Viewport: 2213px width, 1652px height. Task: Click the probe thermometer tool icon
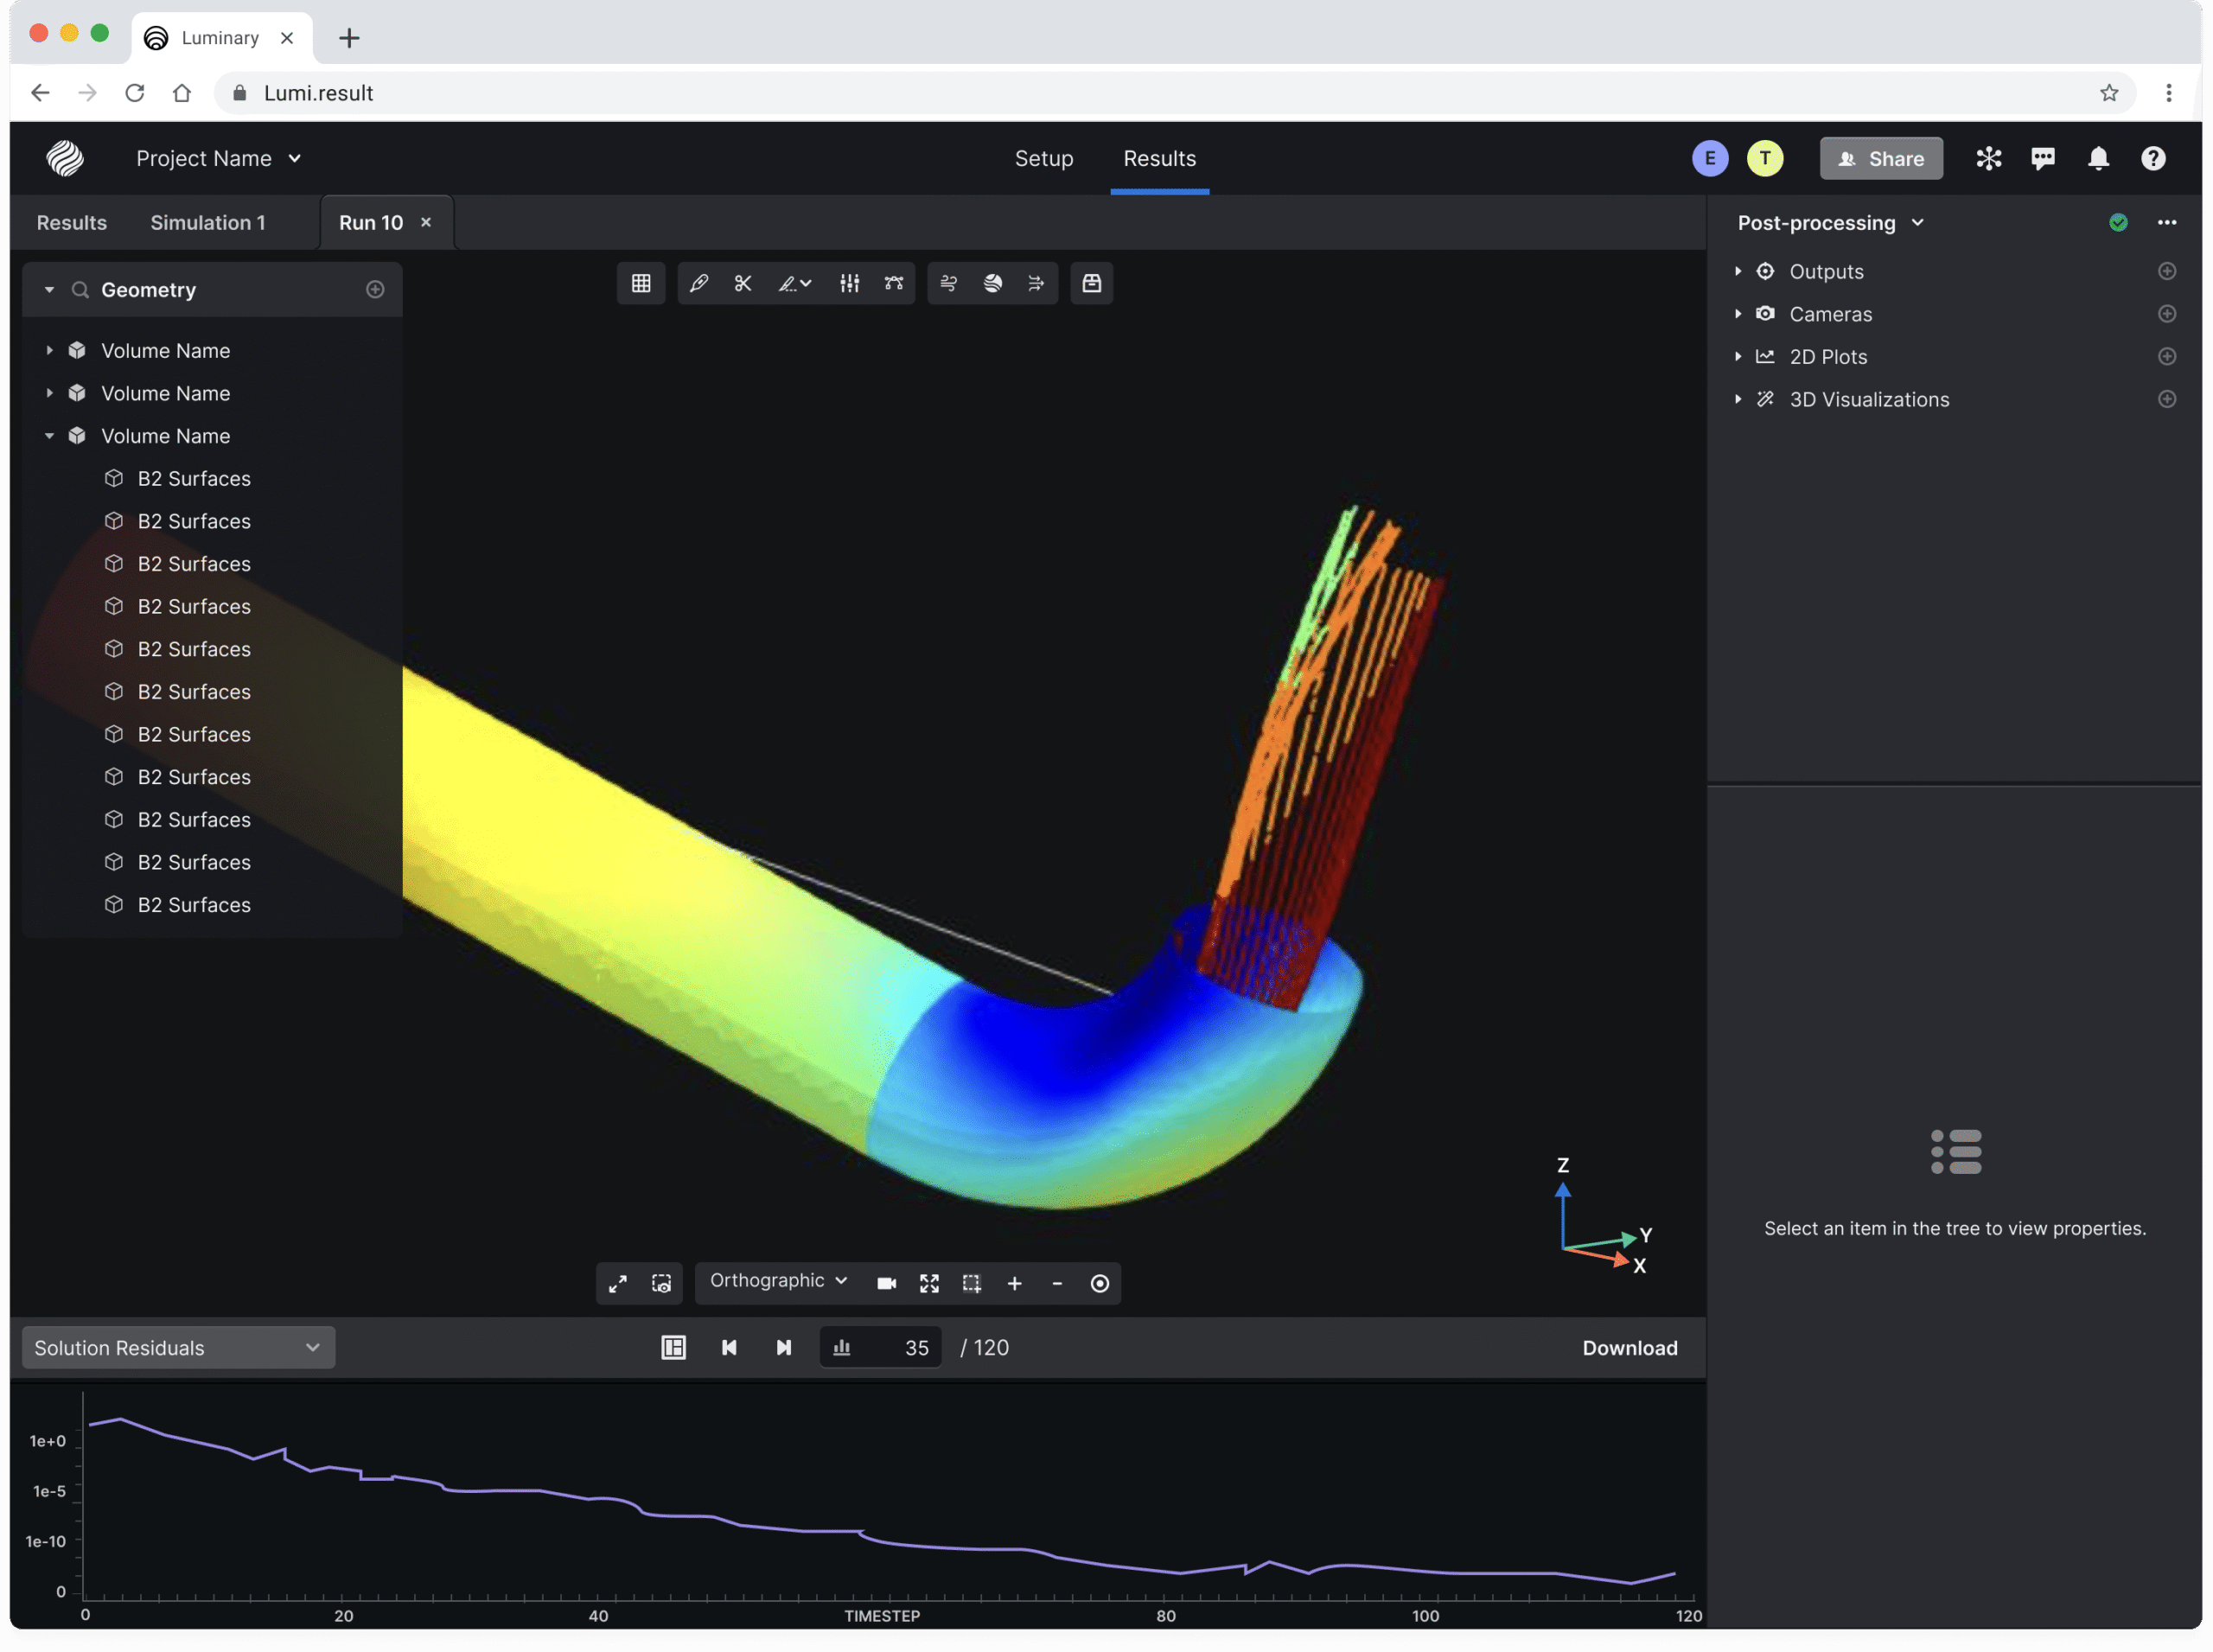[x=698, y=283]
